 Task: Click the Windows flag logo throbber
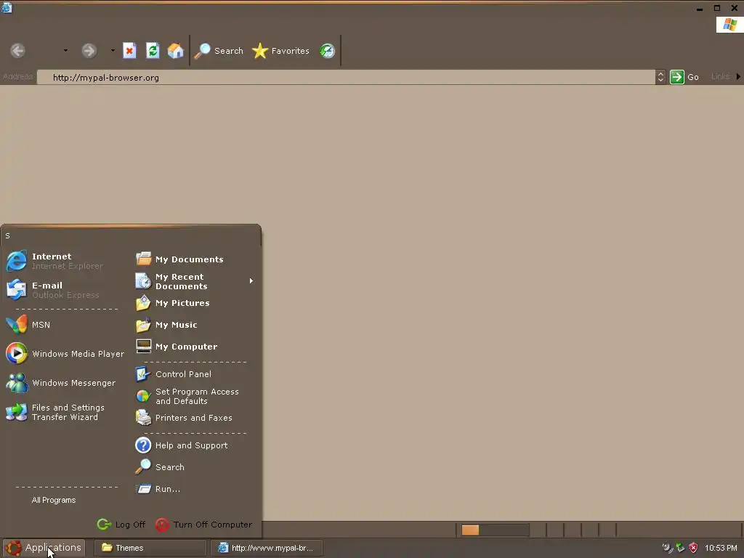click(729, 25)
